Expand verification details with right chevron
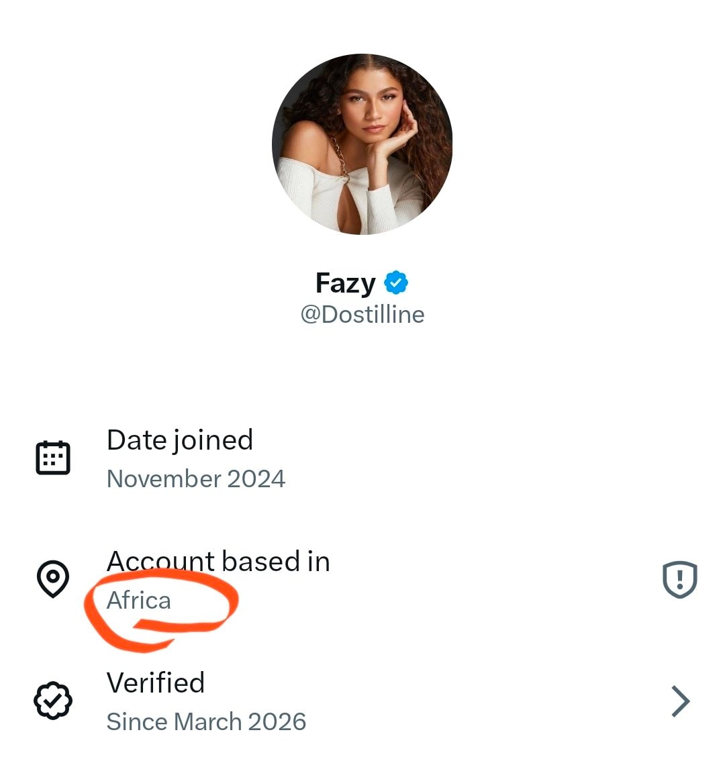This screenshot has height=759, width=725. [681, 701]
